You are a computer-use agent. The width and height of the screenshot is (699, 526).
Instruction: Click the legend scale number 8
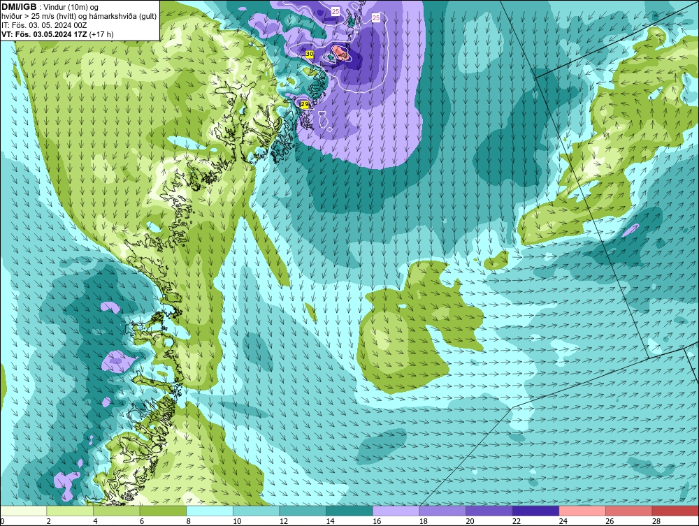[x=189, y=522]
